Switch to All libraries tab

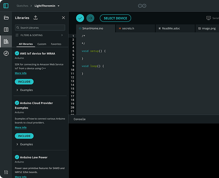pyautogui.click(x=26, y=44)
